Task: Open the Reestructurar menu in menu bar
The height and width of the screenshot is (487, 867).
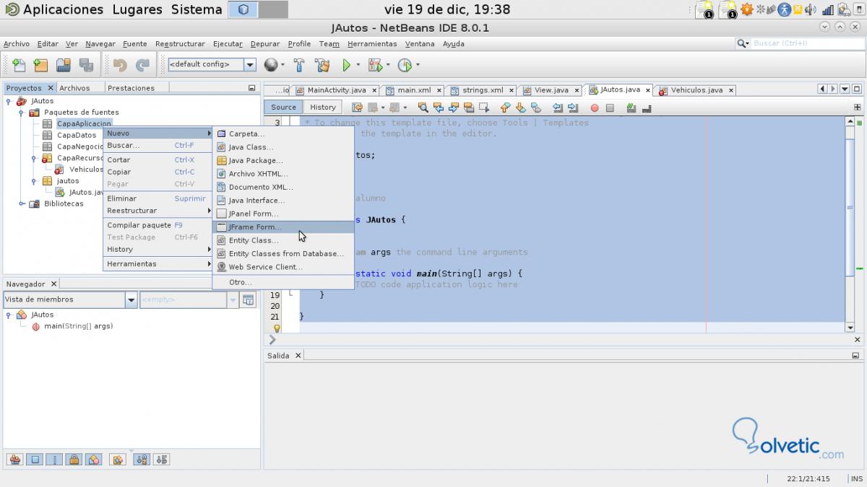Action: click(180, 44)
